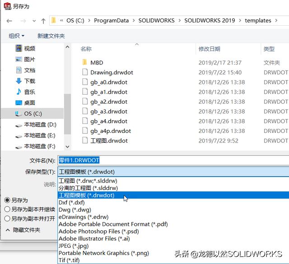Expand chevron after ProgramData in address bar
The image size is (289, 264).
point(134,20)
